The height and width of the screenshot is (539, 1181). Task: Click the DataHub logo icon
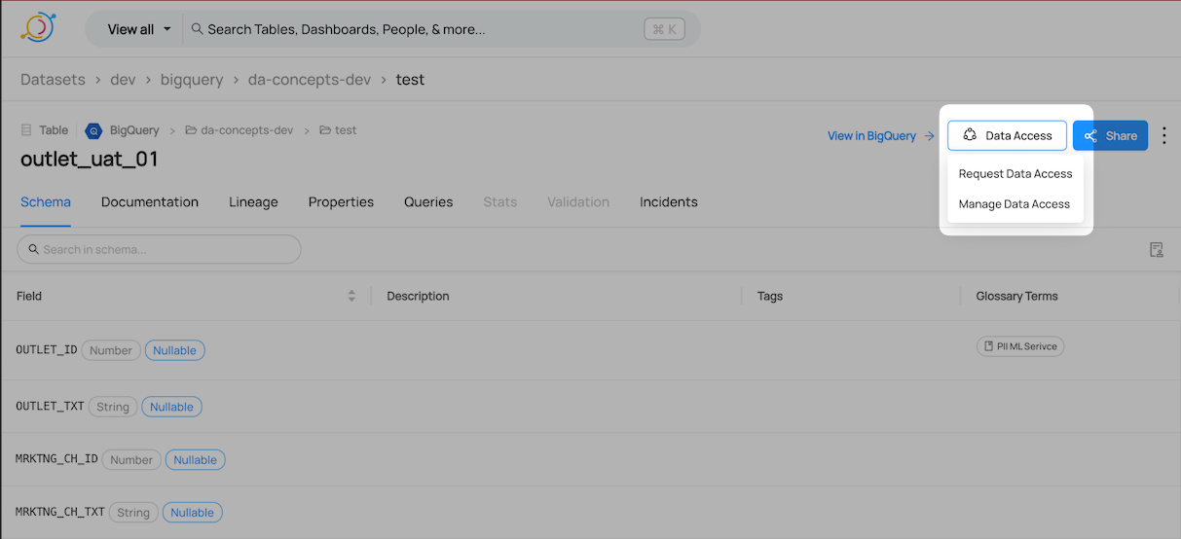[x=38, y=27]
